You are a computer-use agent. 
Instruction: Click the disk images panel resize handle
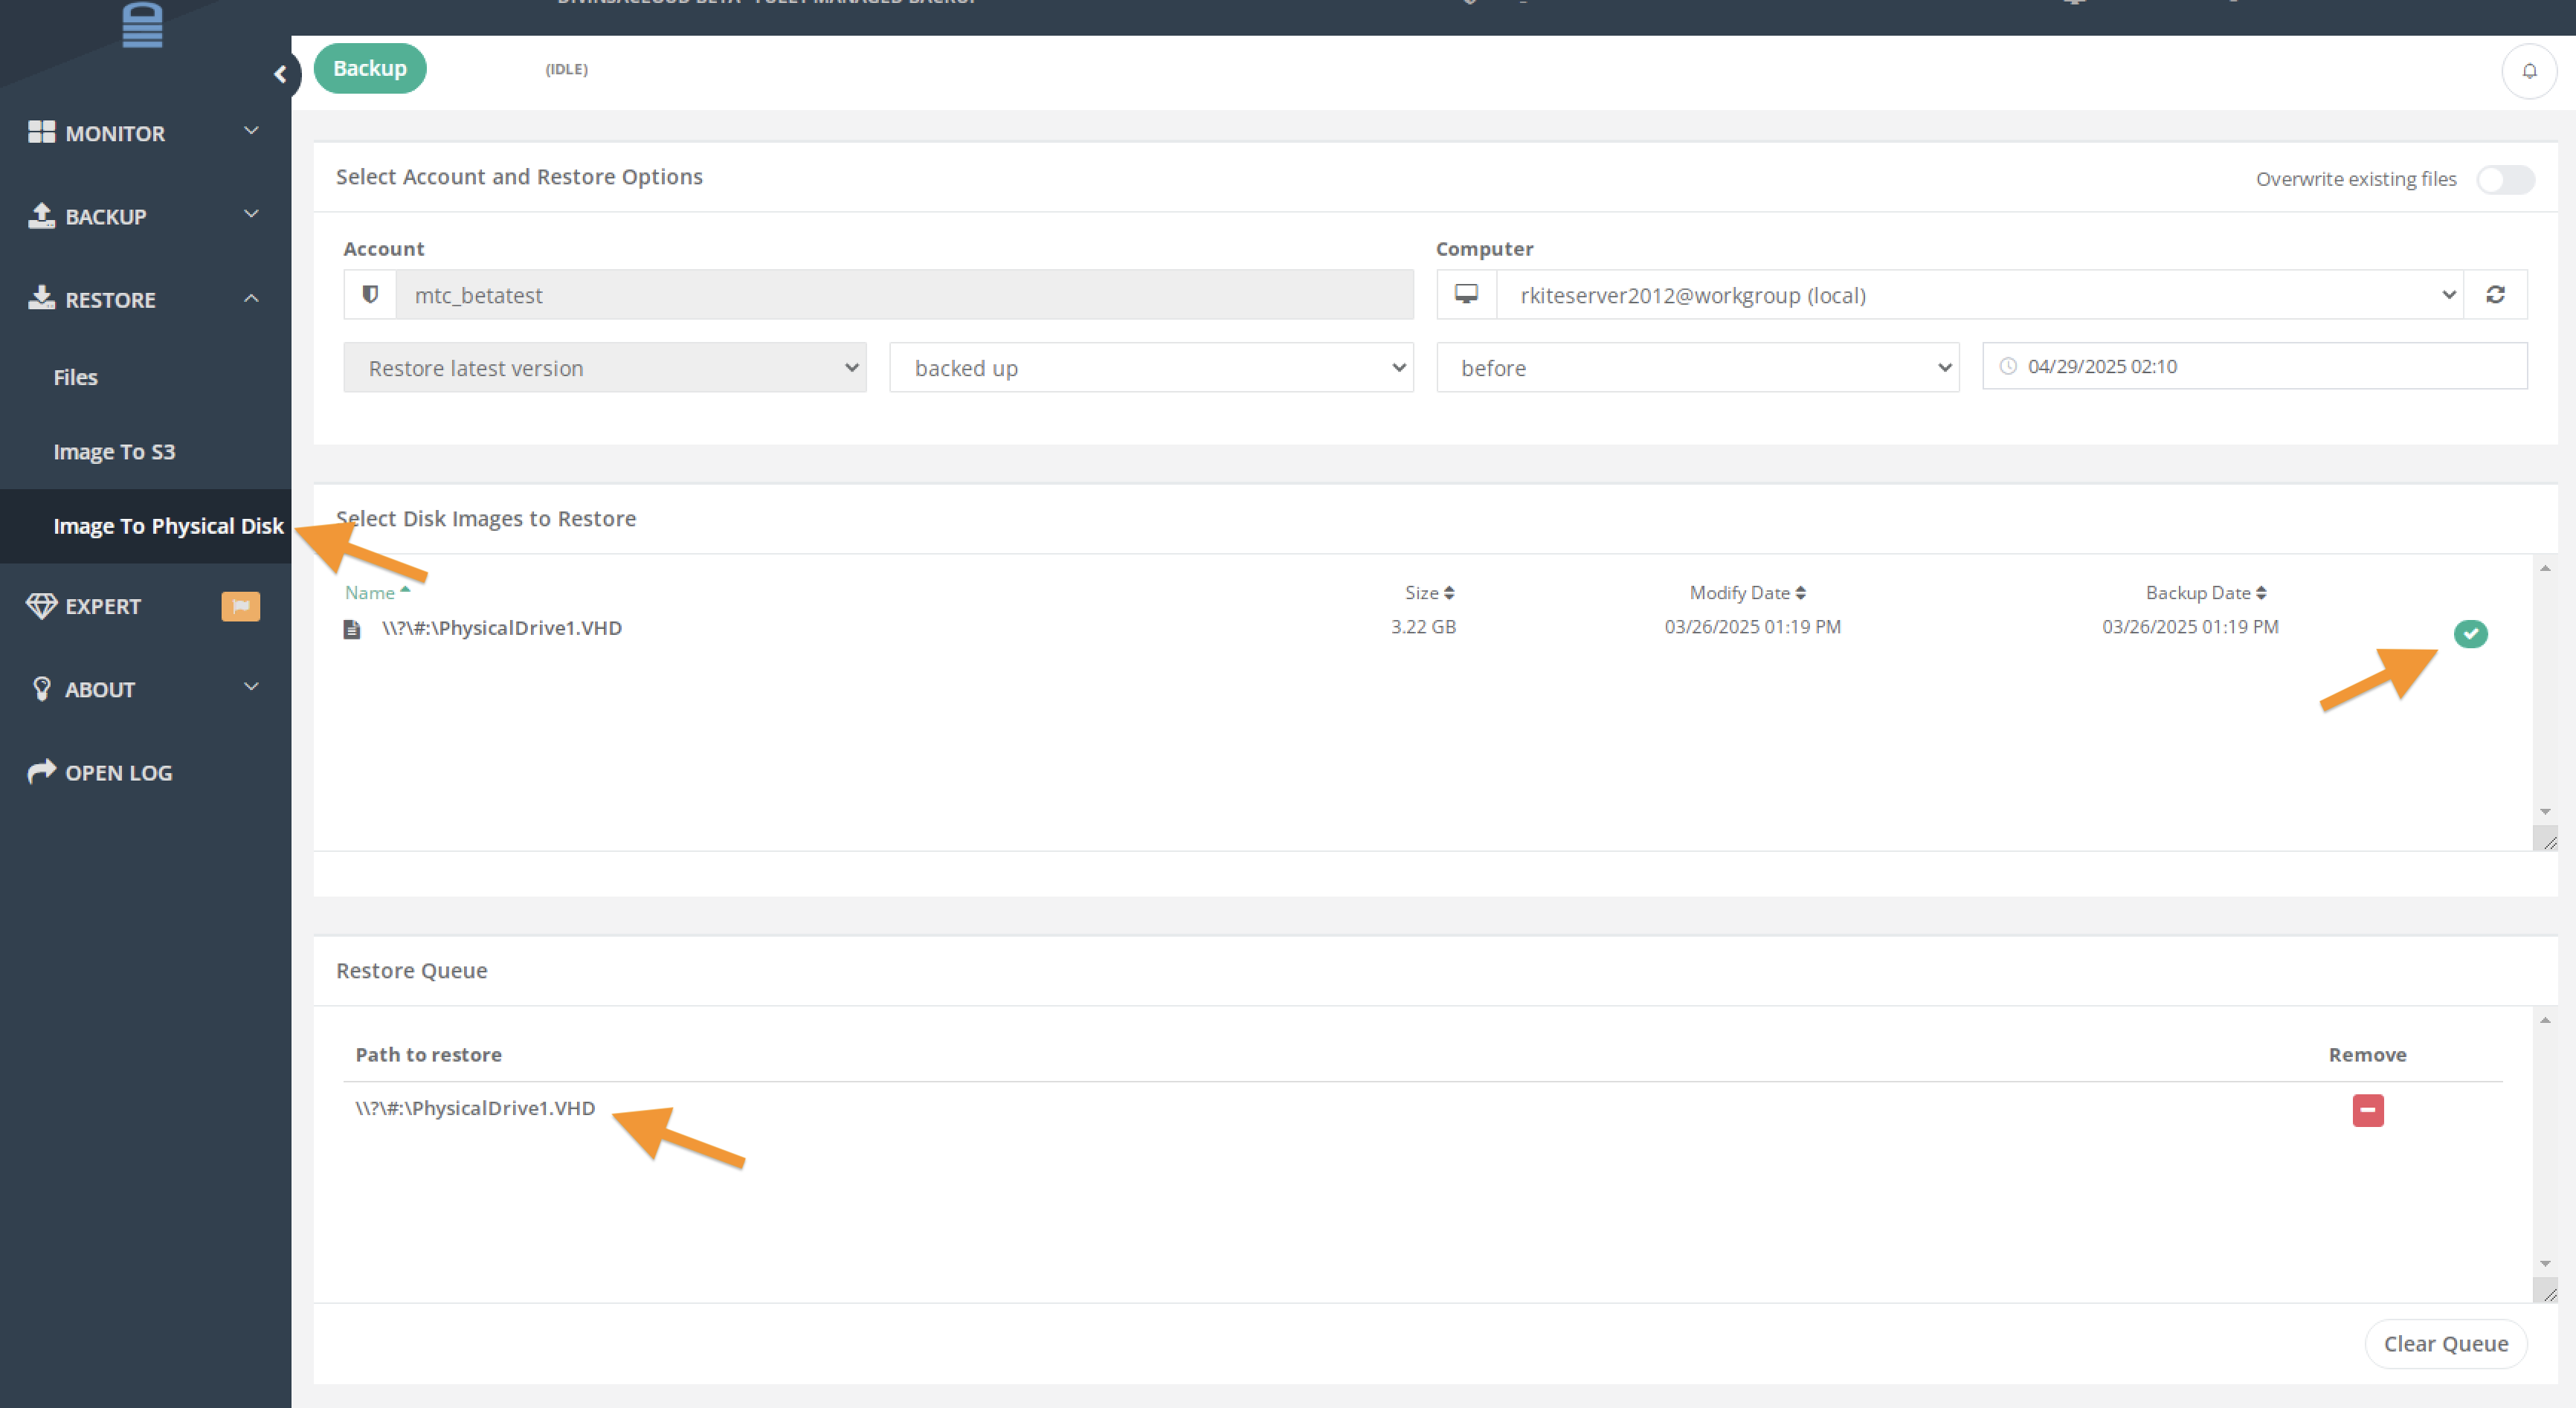(2546, 839)
